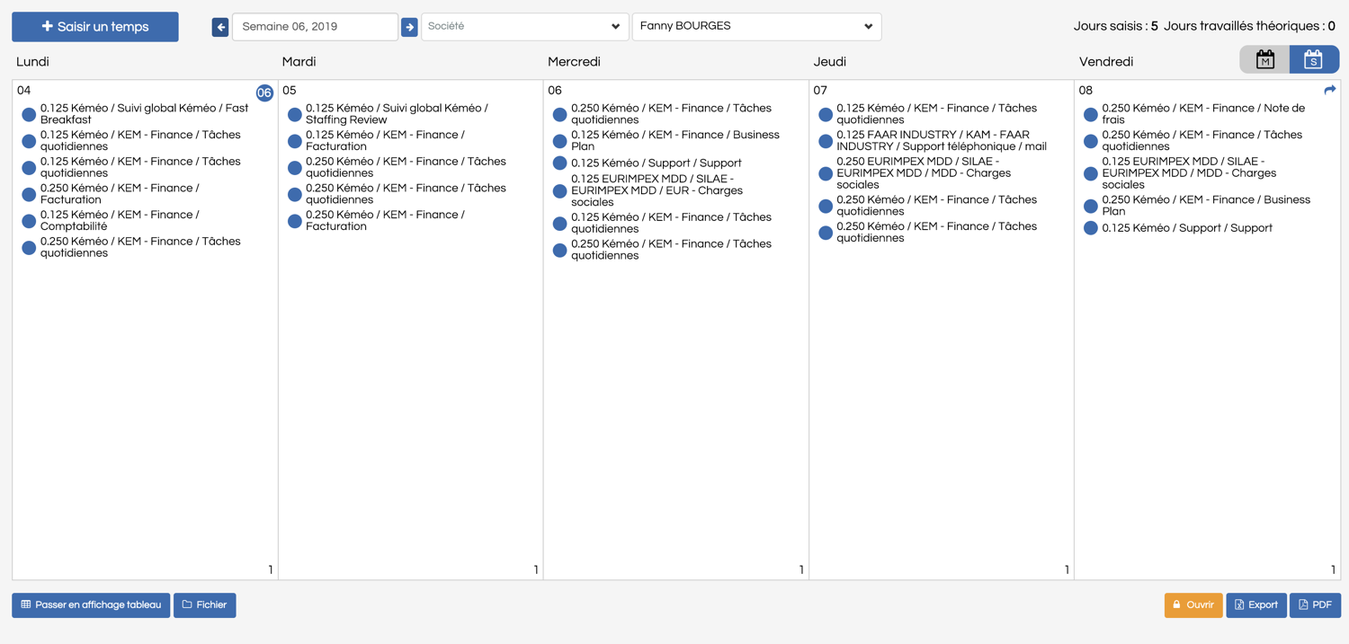Switch to monthly calendar view icon
Viewport: 1349px width, 644px height.
1265,60
